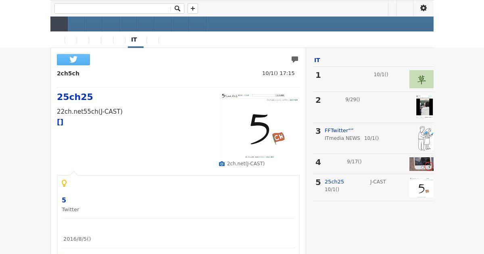This screenshot has width=484, height=254.
Task: Open ranking 3 FFTwitter article link
Action: (339, 131)
